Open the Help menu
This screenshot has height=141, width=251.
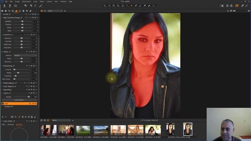click(70, 2)
